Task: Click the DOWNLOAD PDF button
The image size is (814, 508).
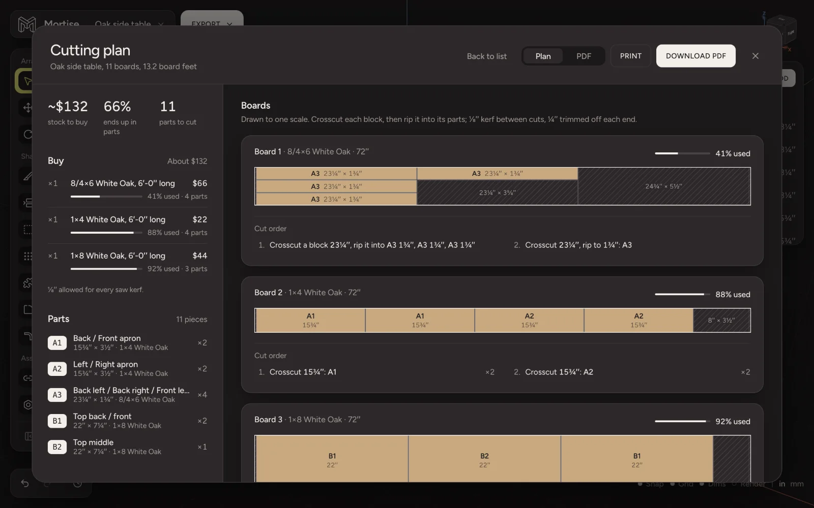Action: coord(695,56)
